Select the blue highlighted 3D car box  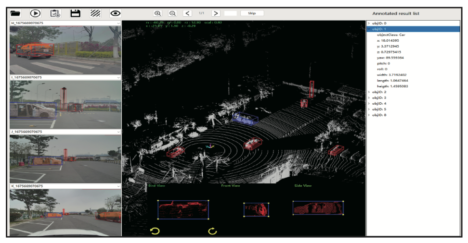click(x=245, y=119)
